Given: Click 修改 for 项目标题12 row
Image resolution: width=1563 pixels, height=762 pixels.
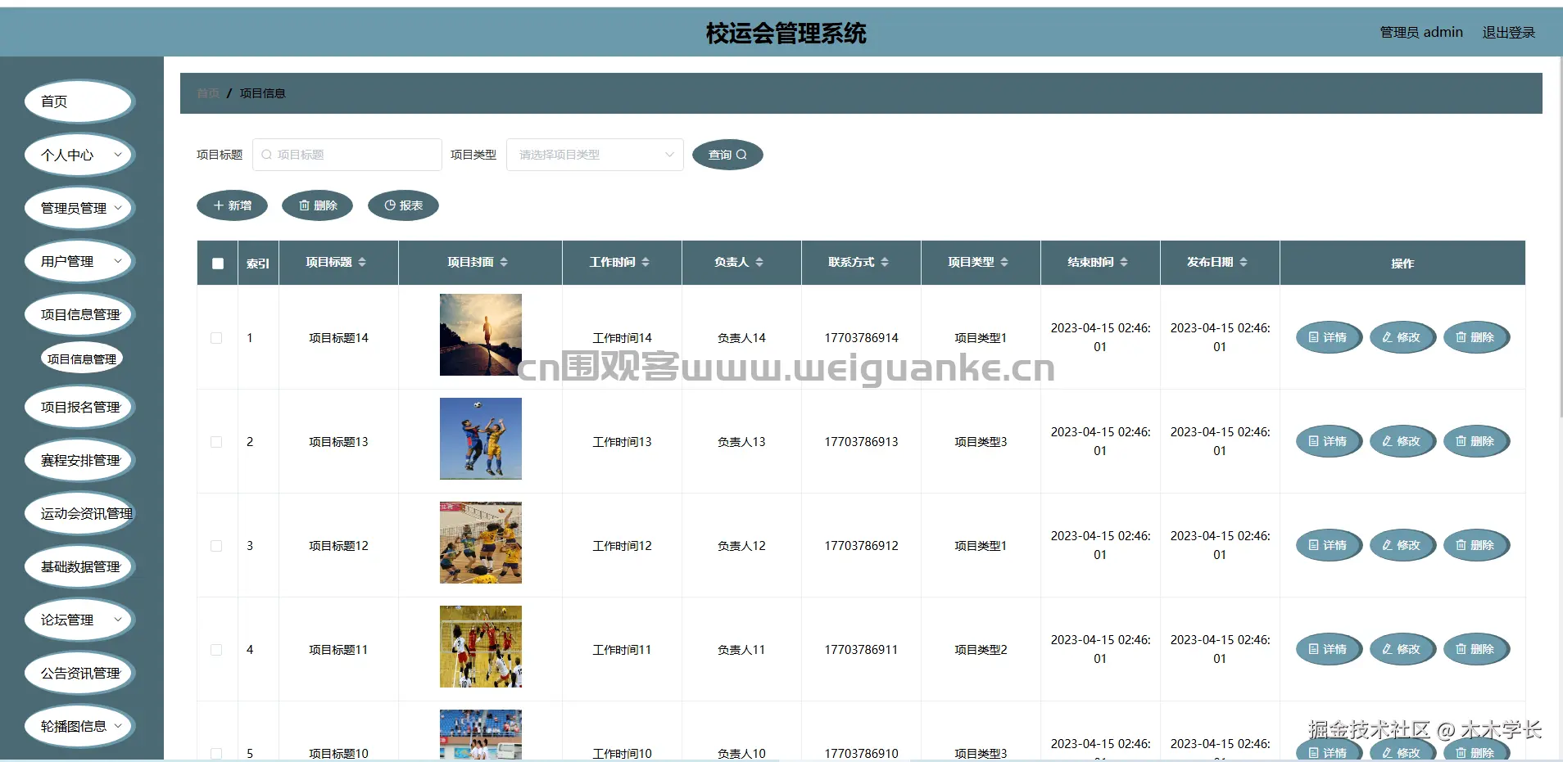Looking at the screenshot, I should (1402, 545).
